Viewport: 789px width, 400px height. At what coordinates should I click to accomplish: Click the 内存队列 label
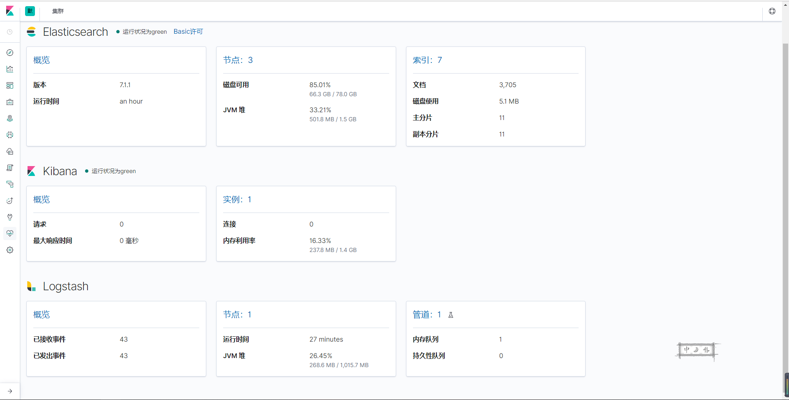(426, 340)
